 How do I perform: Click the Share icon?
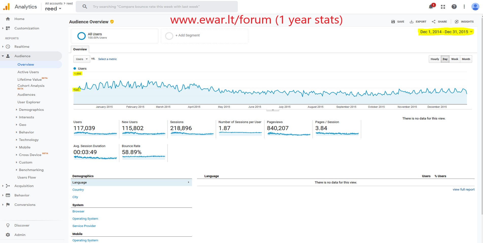[434, 22]
